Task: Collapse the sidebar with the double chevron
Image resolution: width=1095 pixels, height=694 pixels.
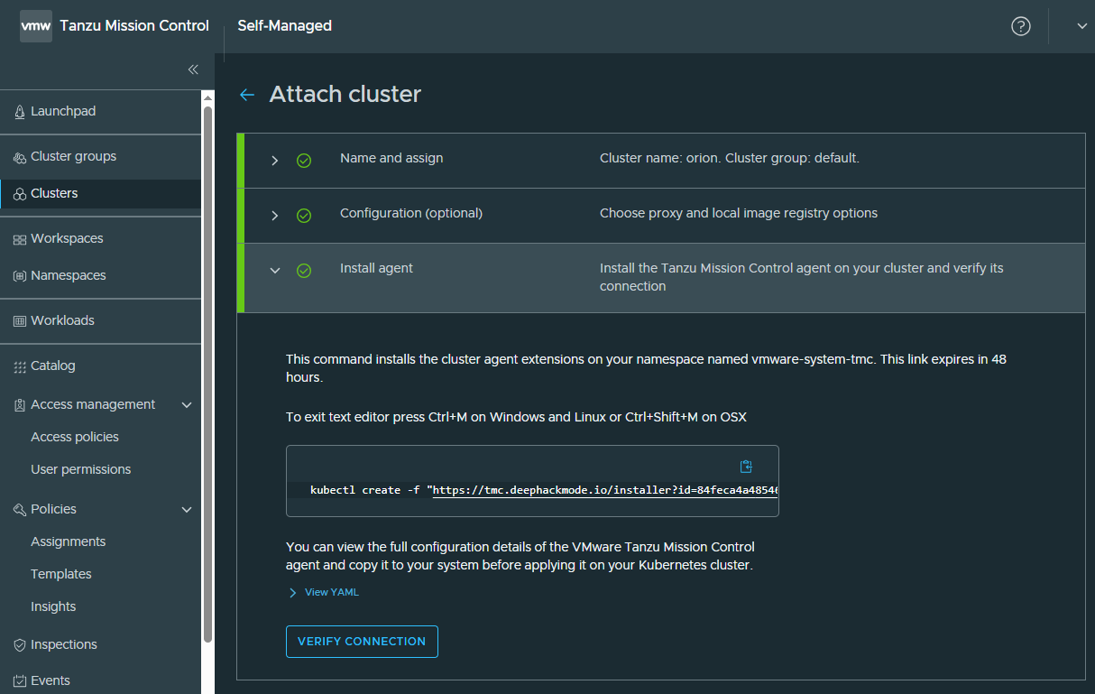Action: pyautogui.click(x=193, y=69)
